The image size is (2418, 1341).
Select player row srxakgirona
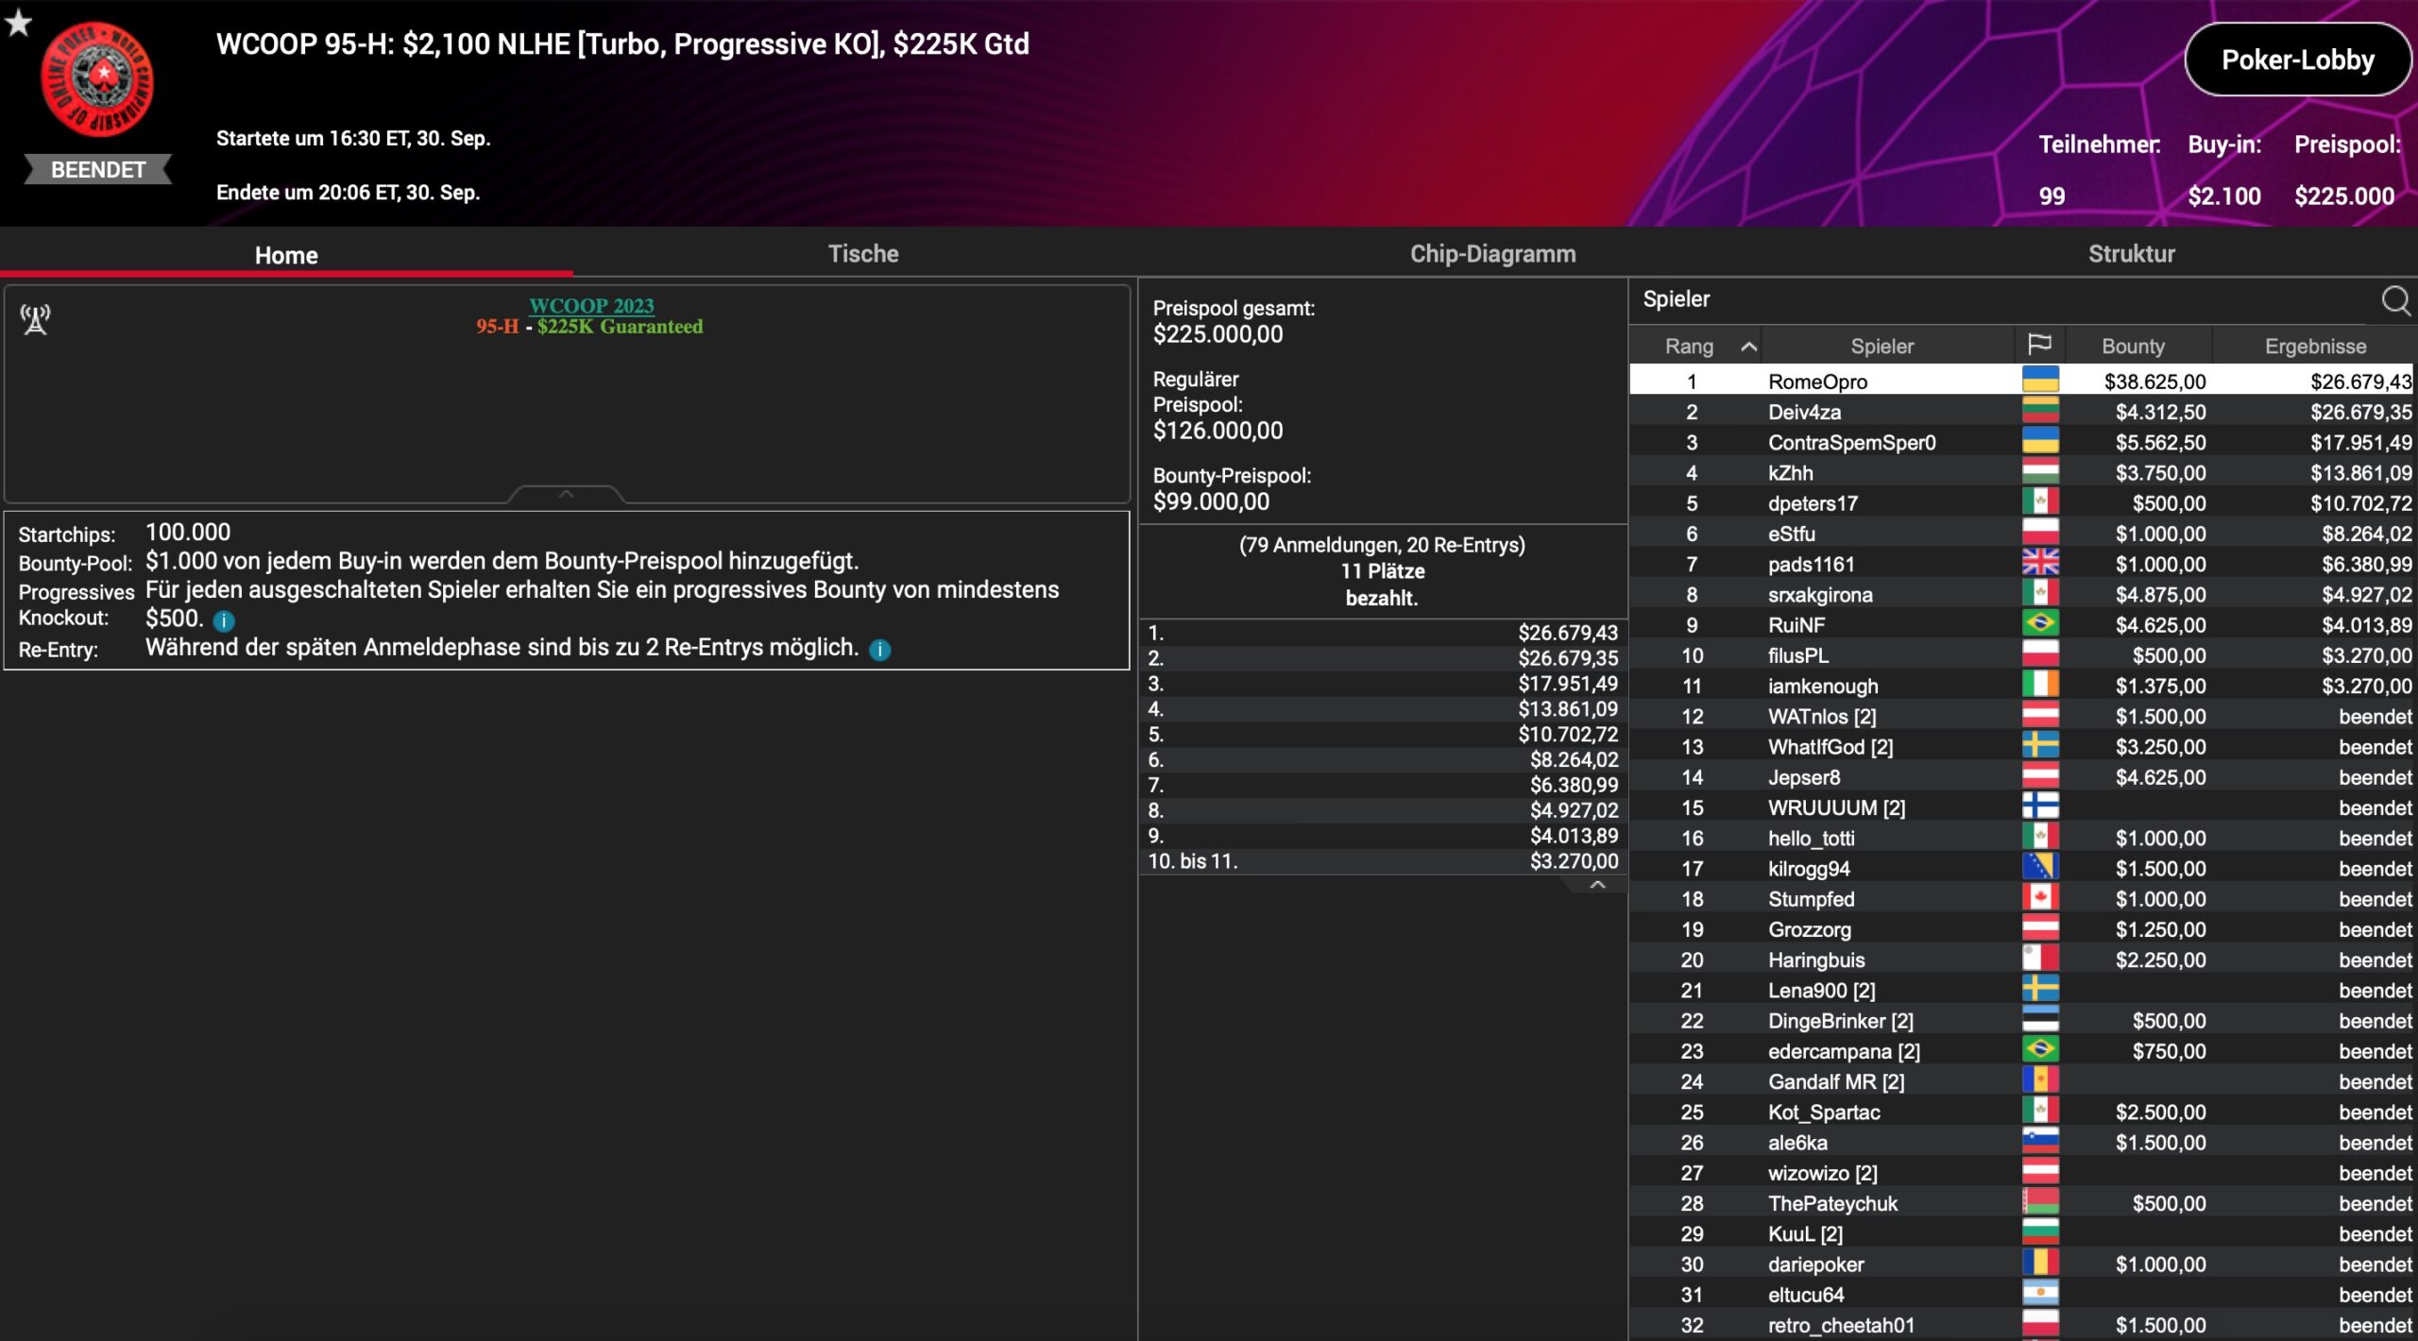[x=2021, y=594]
